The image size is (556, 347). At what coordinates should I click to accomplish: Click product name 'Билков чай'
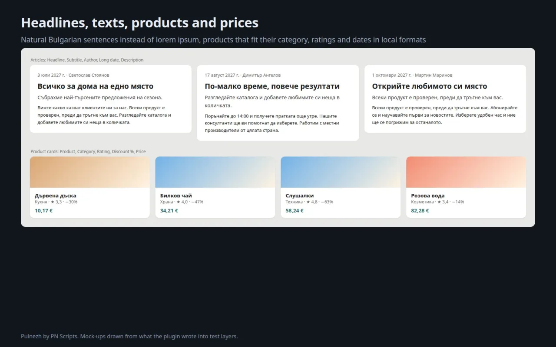176,196
